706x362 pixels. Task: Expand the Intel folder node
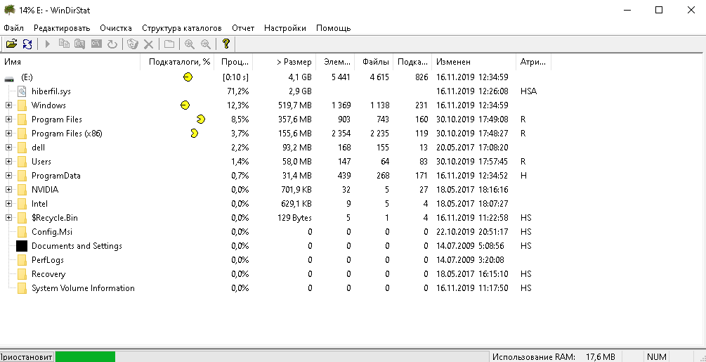tap(8, 204)
